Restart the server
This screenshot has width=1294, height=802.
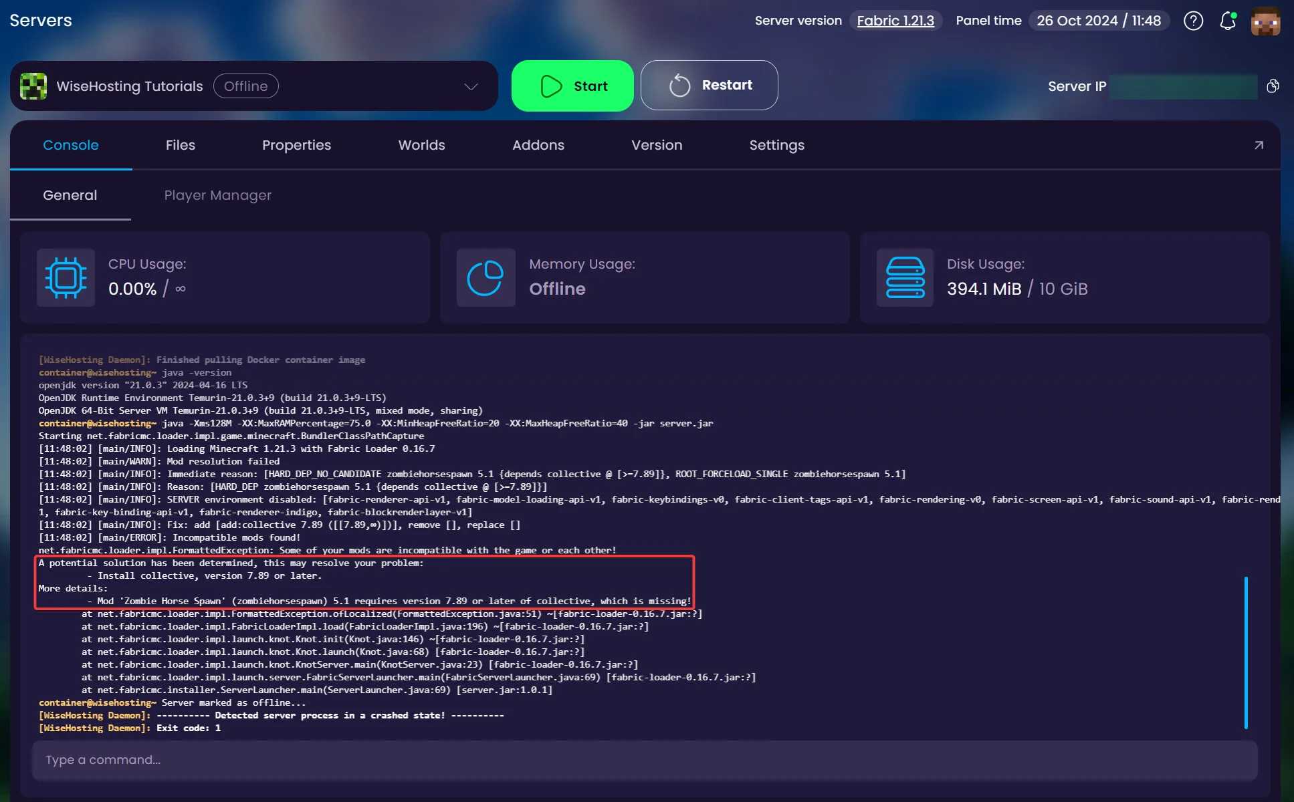pyautogui.click(x=709, y=86)
